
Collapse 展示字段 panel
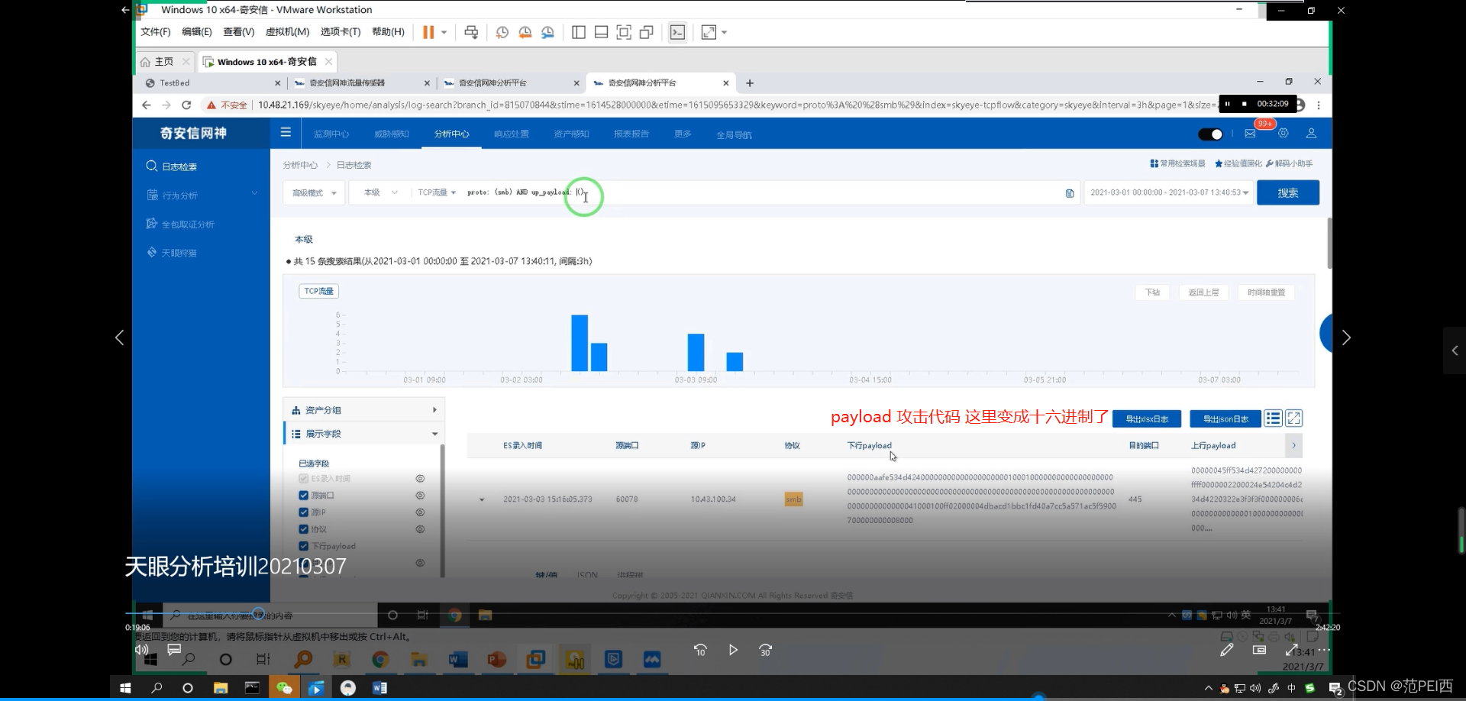pos(364,434)
